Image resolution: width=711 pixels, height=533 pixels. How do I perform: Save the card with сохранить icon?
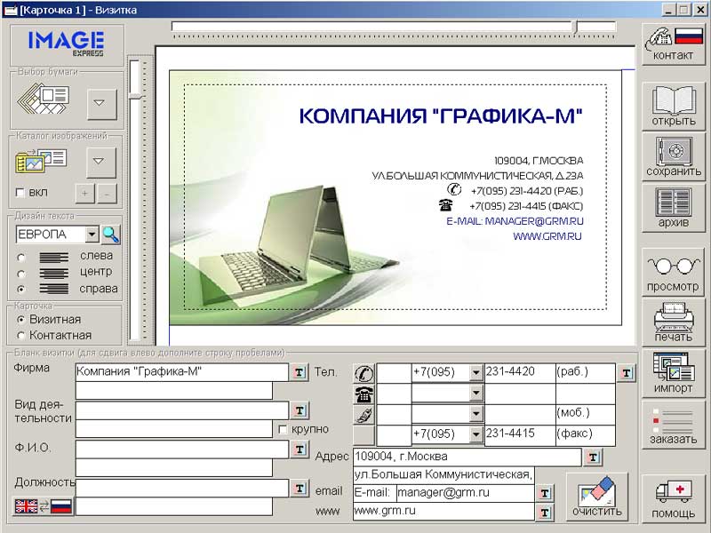click(x=674, y=157)
